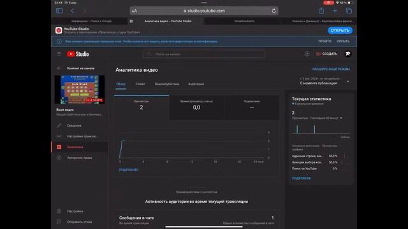
Task: Click ПОДРОБНЕЕ in Текущая статистика panel
Action: (302, 178)
